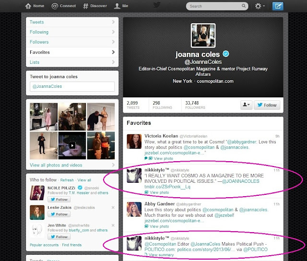The width and height of the screenshot is (307, 261).
Task: Open the Me profile tab
Action: (x=121, y=6)
